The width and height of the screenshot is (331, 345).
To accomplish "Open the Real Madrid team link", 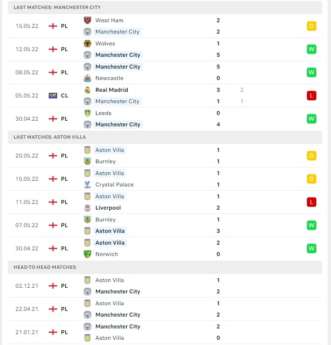I will tap(112, 90).
